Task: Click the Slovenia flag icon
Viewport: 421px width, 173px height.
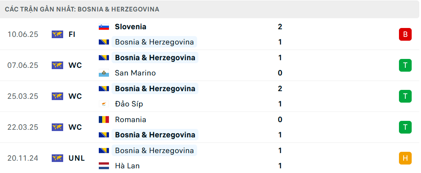Action: (104, 27)
